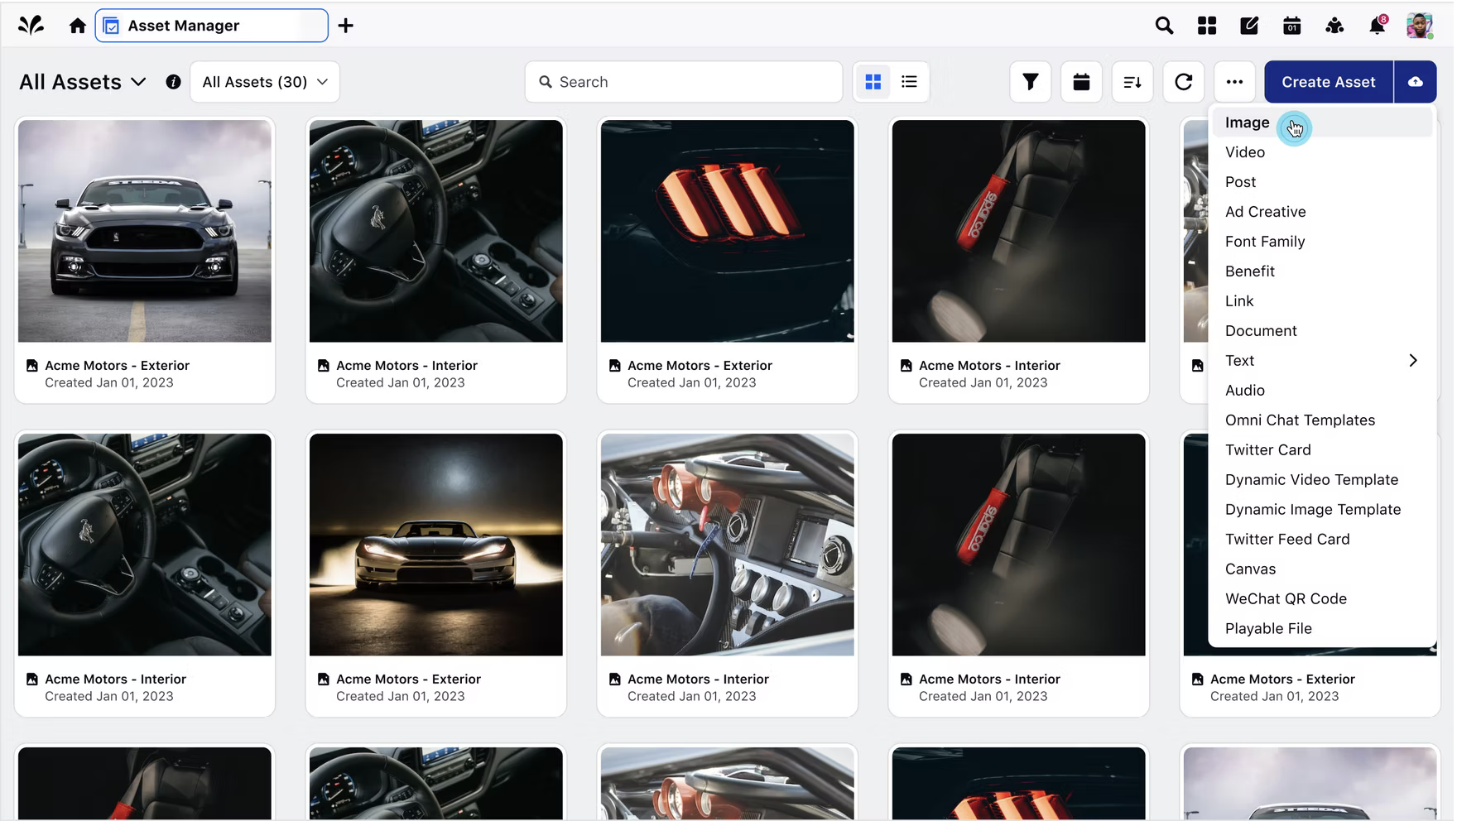Switch to grid view
1457x821 pixels.
(x=873, y=82)
